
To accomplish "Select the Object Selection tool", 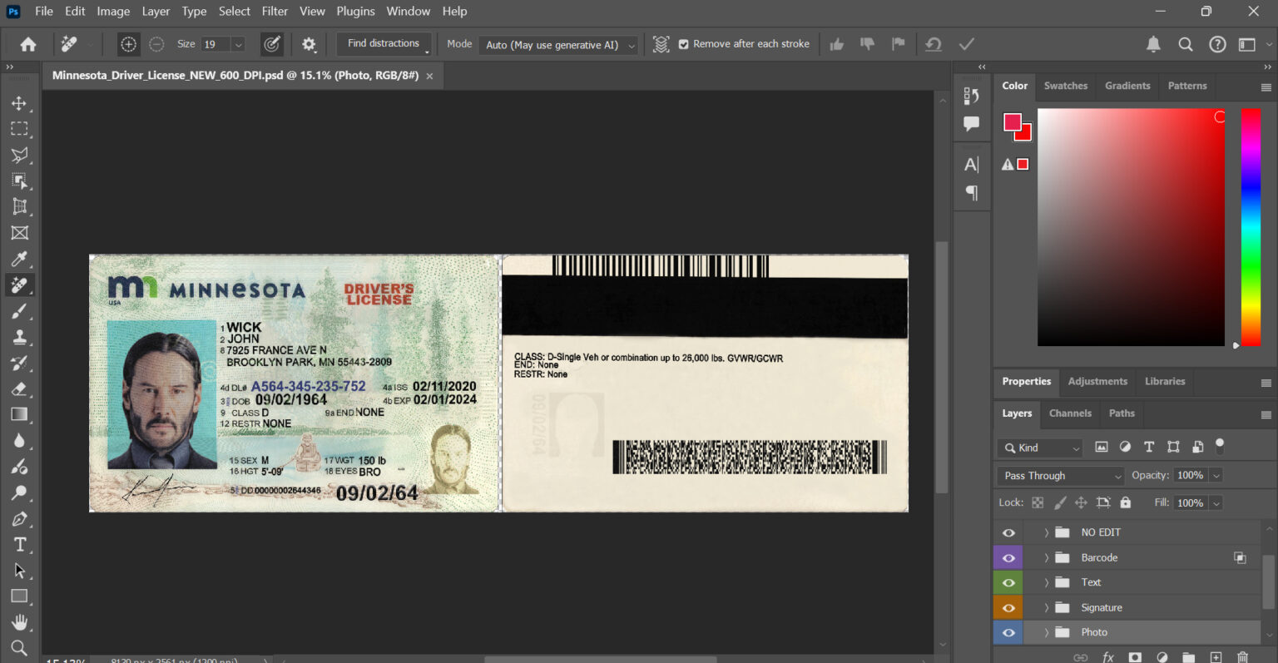I will coord(19,181).
